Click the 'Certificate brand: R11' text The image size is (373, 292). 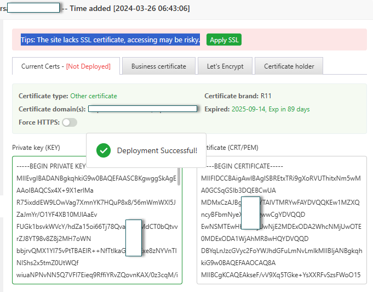(x=238, y=96)
